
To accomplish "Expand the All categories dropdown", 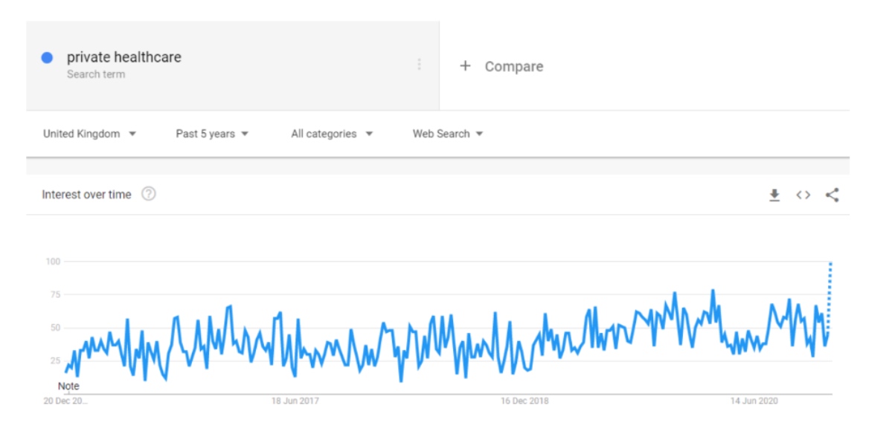I will [x=332, y=135].
